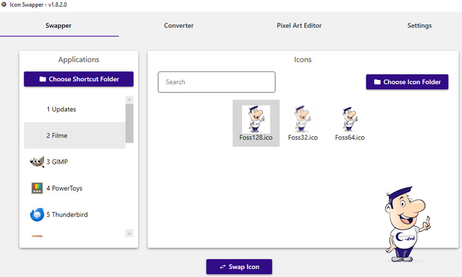Go to the Settings tab
Image resolution: width=462 pixels, height=277 pixels.
tap(419, 26)
